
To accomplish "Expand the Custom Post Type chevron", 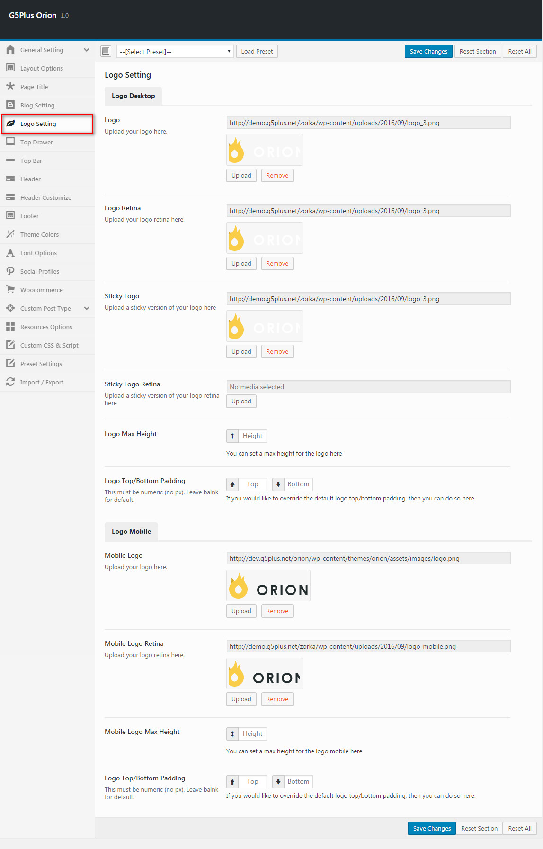I will click(87, 308).
